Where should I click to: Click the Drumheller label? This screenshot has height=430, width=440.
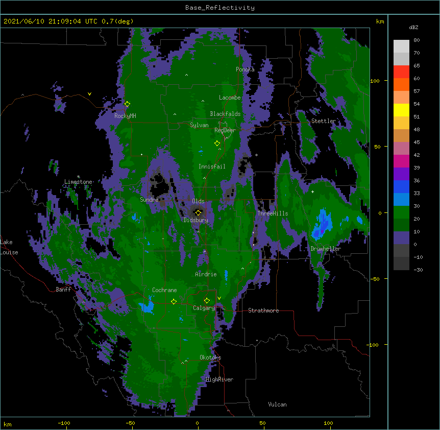click(326, 249)
